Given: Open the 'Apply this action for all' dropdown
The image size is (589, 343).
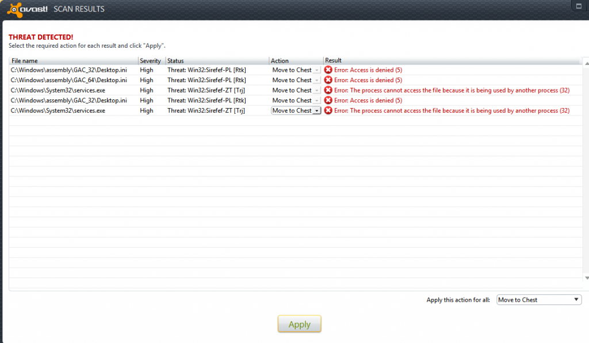Looking at the screenshot, I should 539,299.
